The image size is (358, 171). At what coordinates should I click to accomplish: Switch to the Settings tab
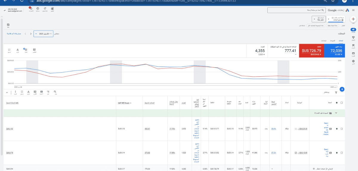[323, 41]
